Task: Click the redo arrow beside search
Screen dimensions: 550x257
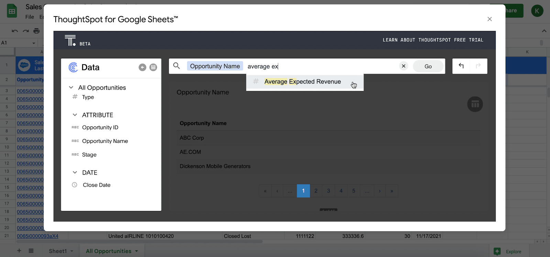Action: [478, 66]
